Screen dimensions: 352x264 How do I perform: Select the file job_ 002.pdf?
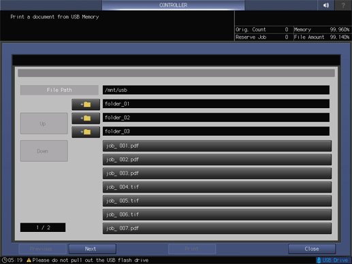217,160
